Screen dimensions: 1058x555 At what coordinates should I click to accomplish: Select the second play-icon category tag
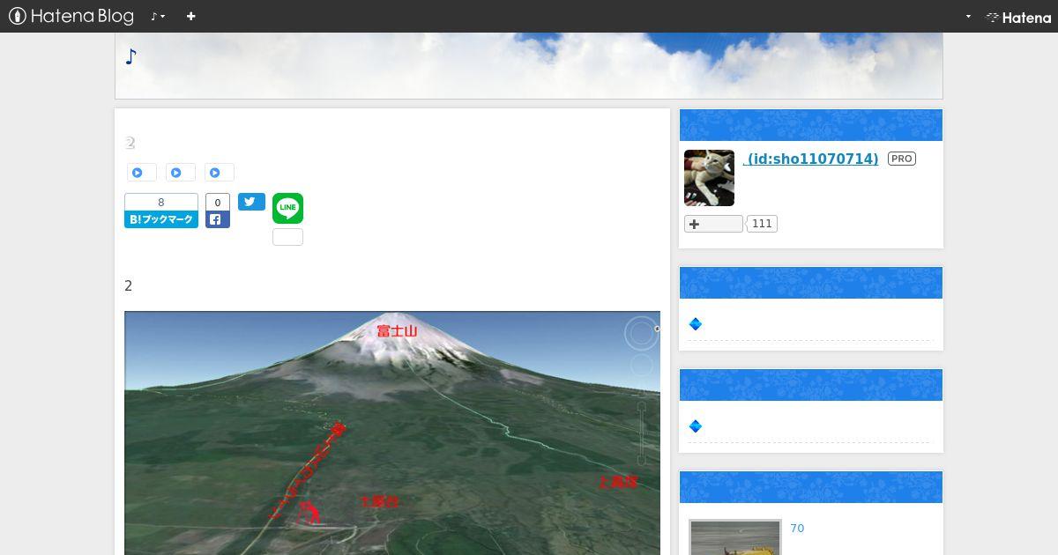(x=180, y=173)
